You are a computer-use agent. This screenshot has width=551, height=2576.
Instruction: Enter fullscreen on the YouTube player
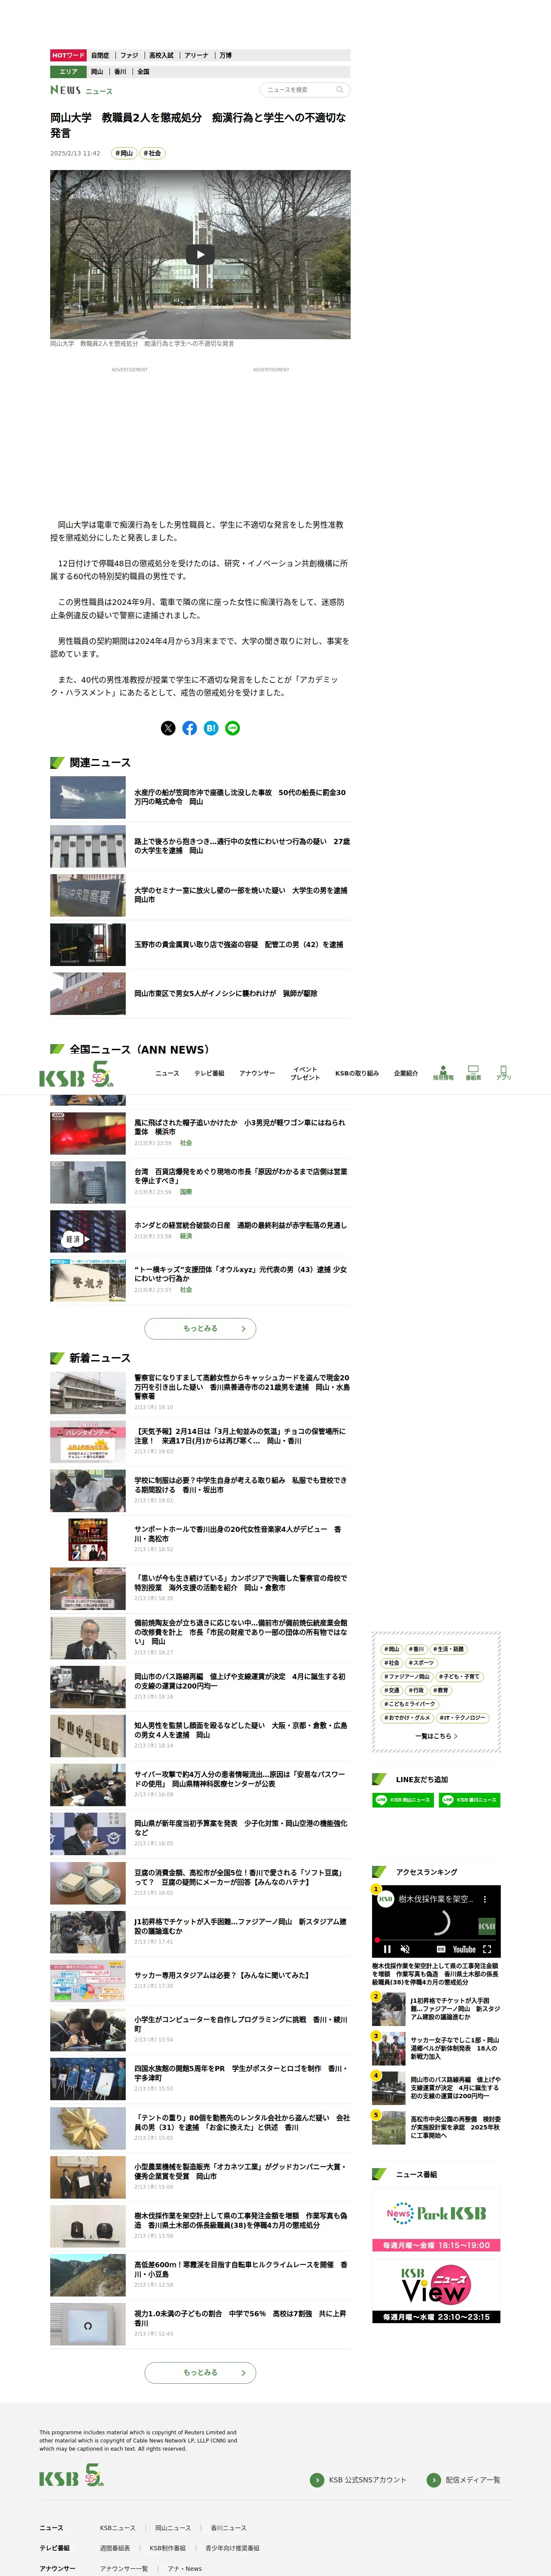(487, 1949)
